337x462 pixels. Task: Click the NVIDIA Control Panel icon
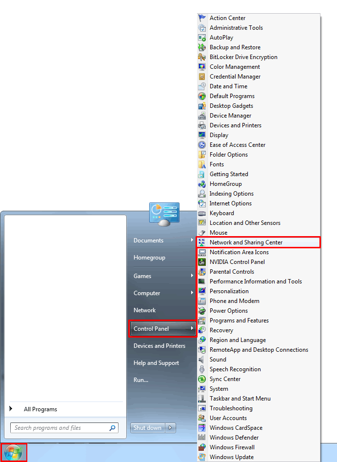pos(202,261)
